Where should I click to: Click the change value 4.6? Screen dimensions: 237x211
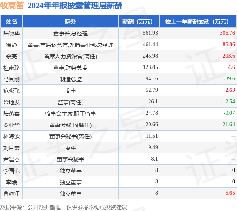click(231, 67)
